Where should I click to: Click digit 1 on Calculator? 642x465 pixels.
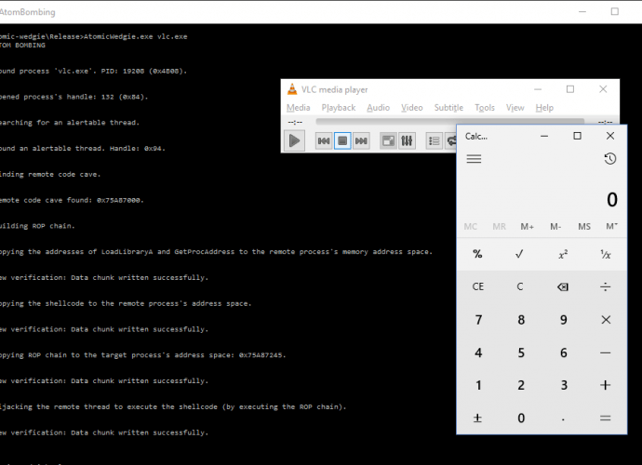click(477, 385)
